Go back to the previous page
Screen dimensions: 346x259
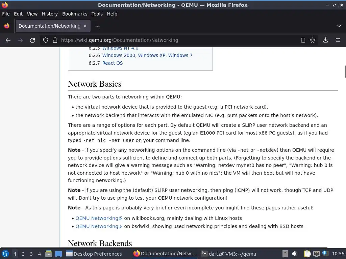tap(8, 40)
